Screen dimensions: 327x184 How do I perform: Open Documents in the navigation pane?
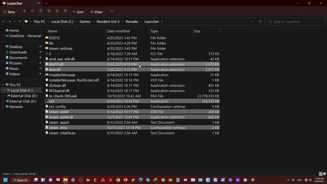click(16, 58)
